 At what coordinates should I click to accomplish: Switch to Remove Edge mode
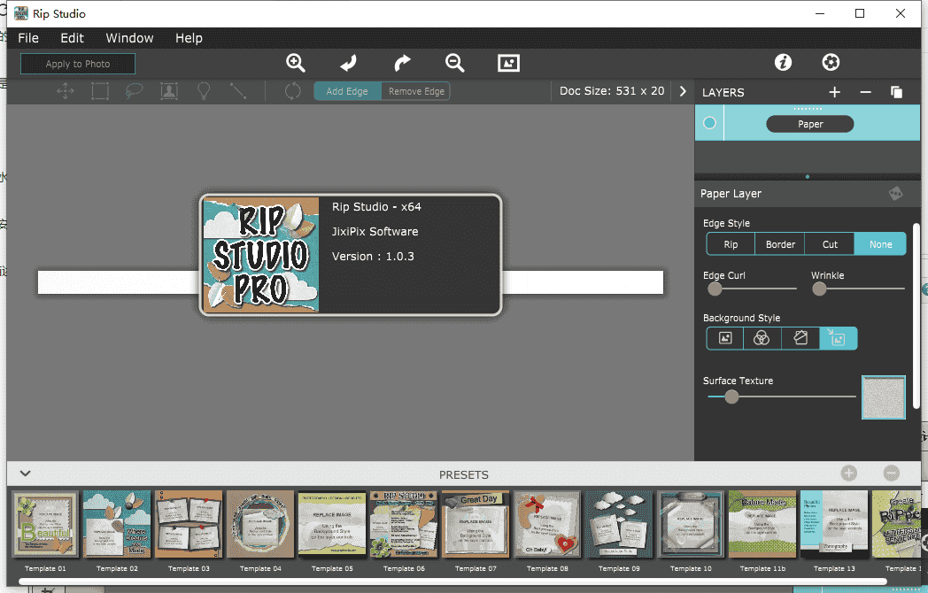click(x=416, y=91)
